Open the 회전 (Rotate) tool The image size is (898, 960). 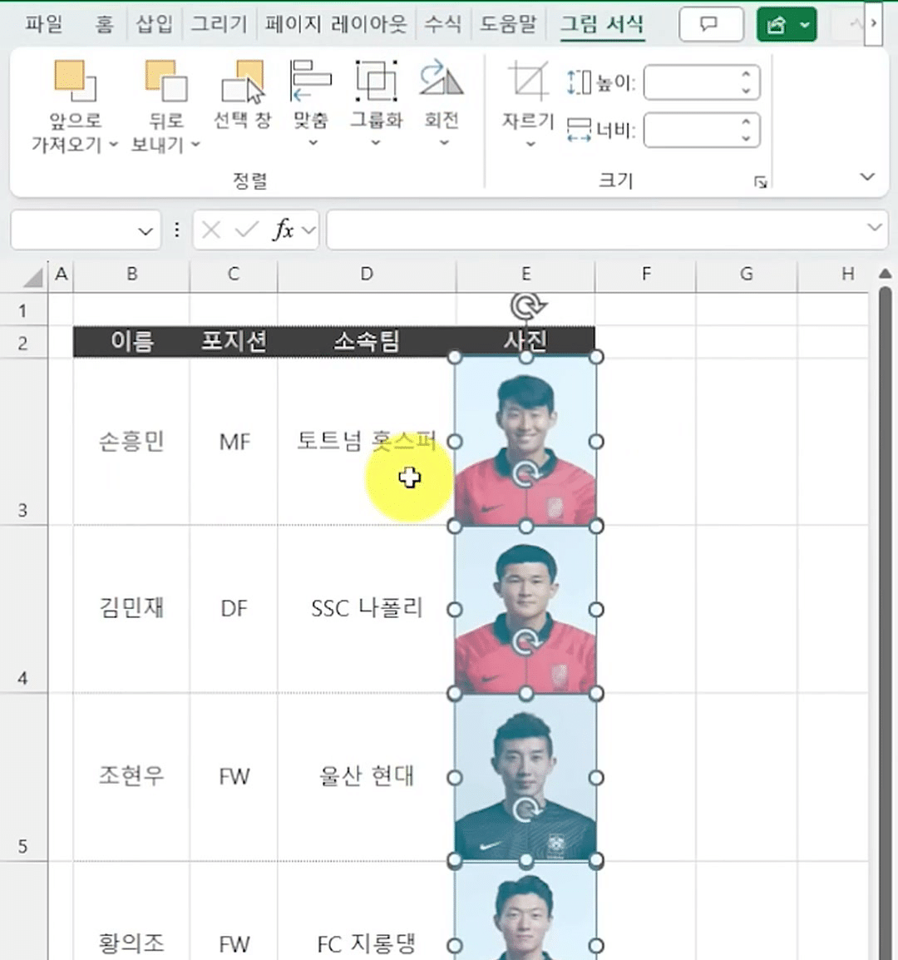coord(442,80)
